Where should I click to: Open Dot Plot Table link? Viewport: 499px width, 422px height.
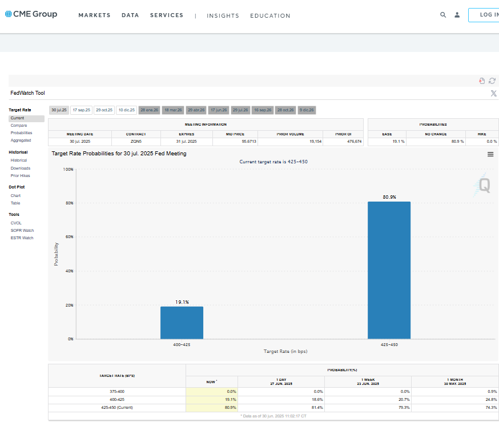[x=15, y=203]
